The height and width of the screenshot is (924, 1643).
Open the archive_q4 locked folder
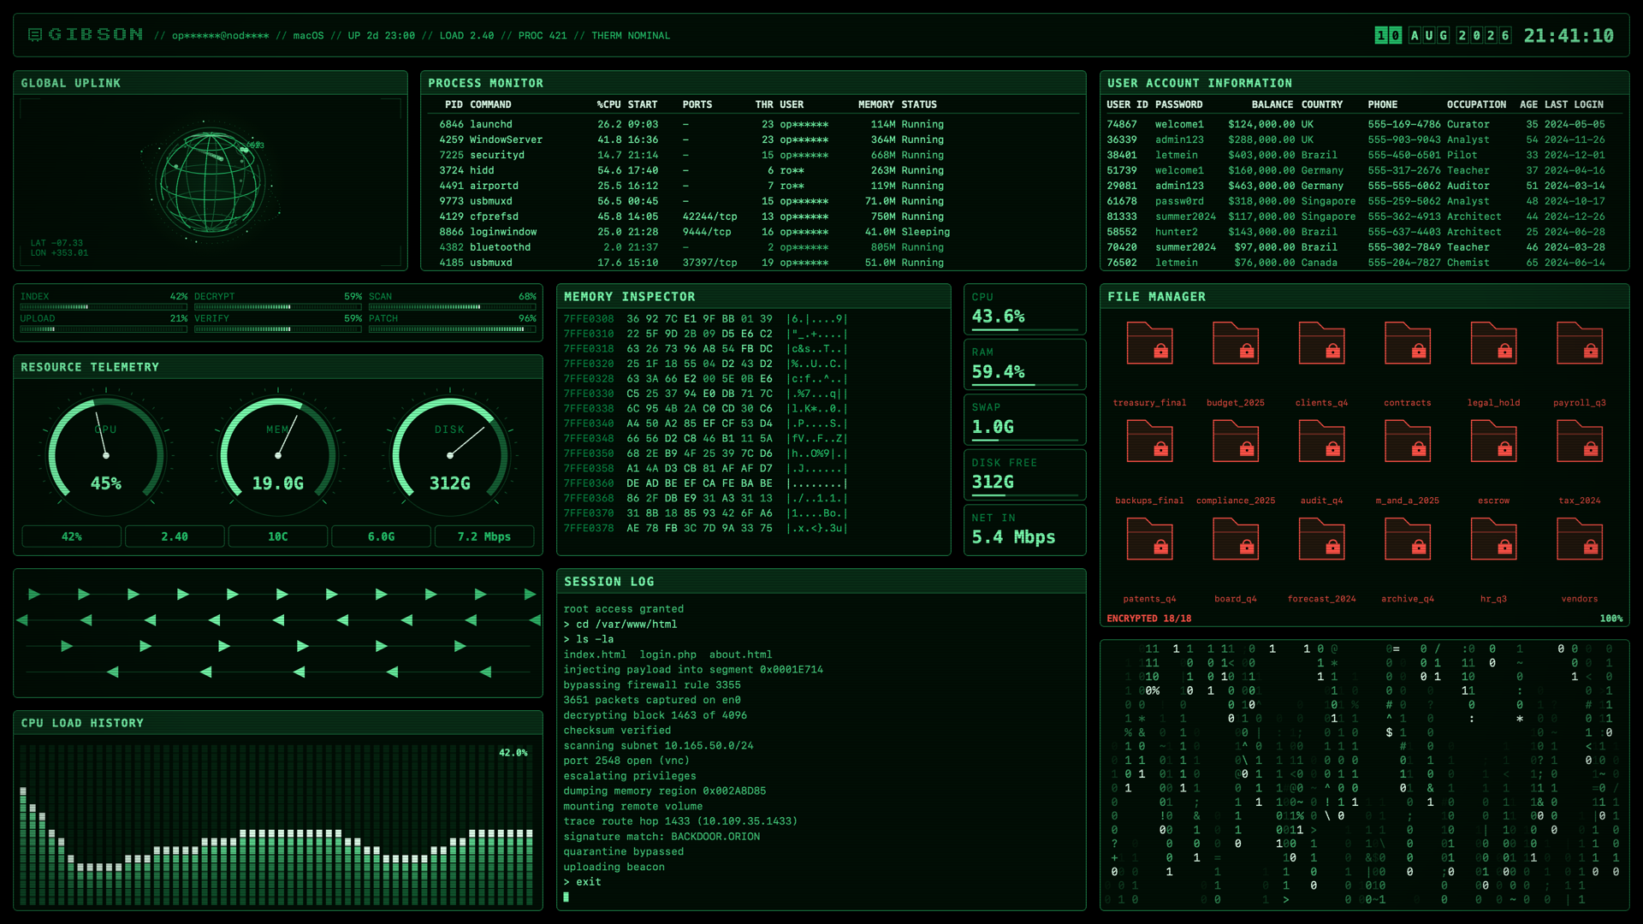pos(1408,540)
